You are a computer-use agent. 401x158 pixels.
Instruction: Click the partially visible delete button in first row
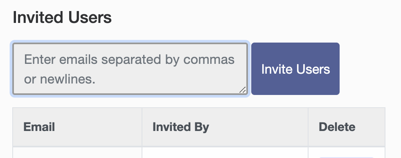[347, 158]
